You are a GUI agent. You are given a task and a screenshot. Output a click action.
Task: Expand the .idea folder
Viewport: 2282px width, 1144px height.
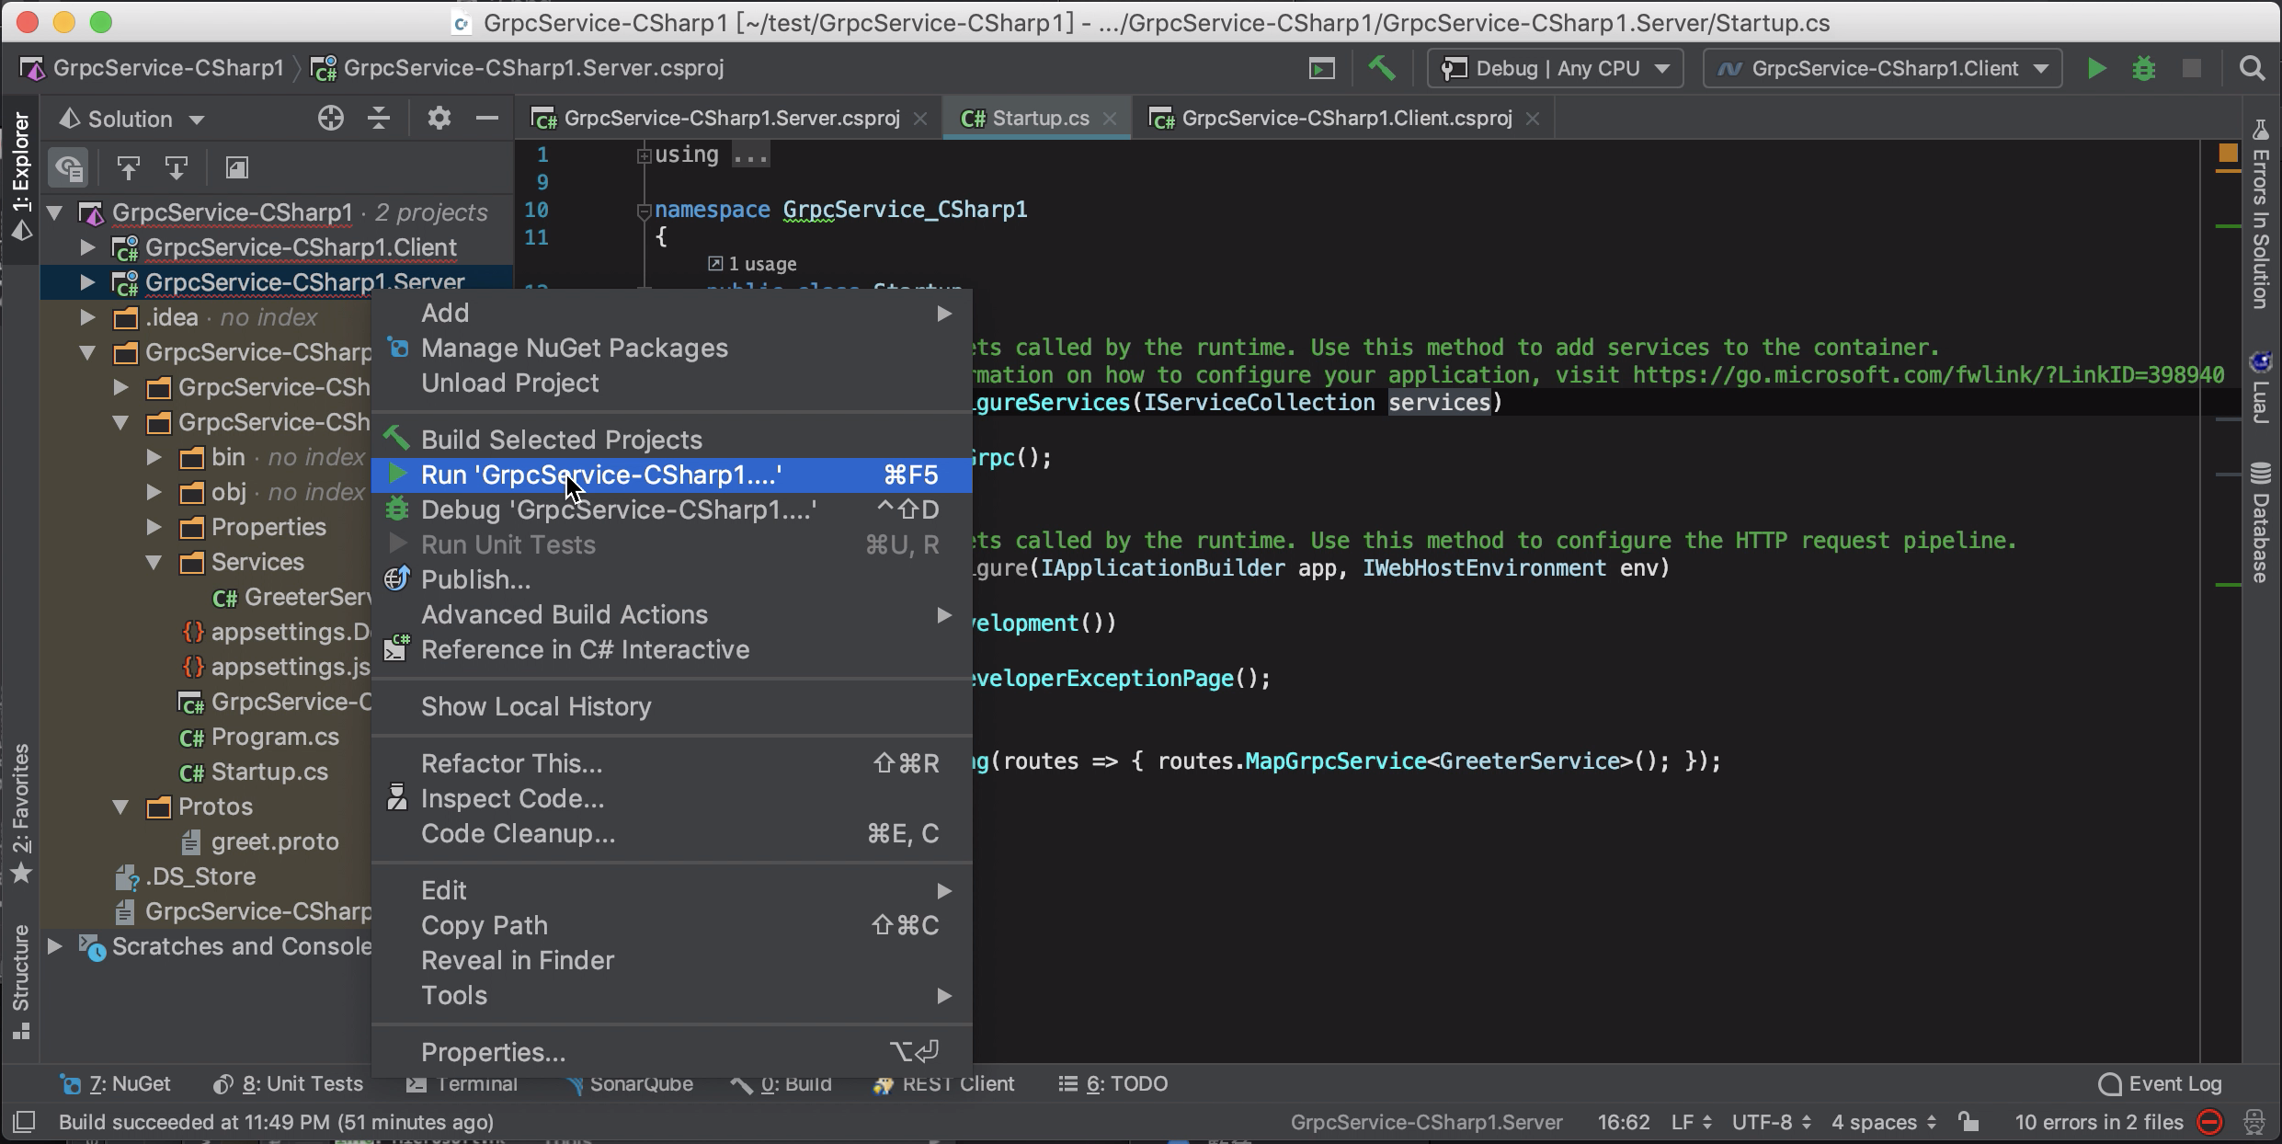pos(87,317)
